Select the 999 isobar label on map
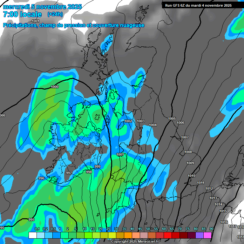The width and height of the screenshot is (244, 244). click(x=98, y=166)
